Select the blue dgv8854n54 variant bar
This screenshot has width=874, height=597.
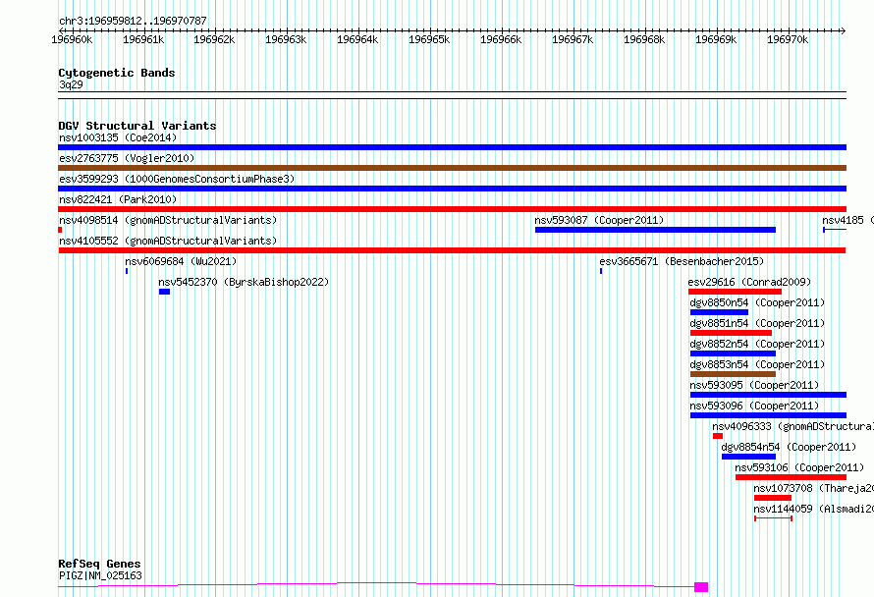(x=748, y=457)
